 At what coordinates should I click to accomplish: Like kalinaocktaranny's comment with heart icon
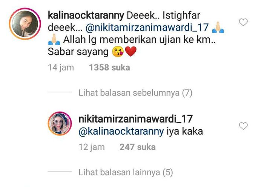[243, 22]
